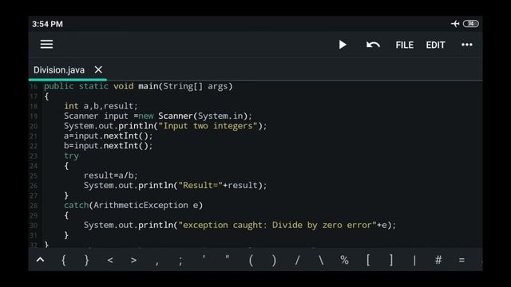Insert a double quote symbol
Viewport: 511px width, 287px height.
coord(227,258)
